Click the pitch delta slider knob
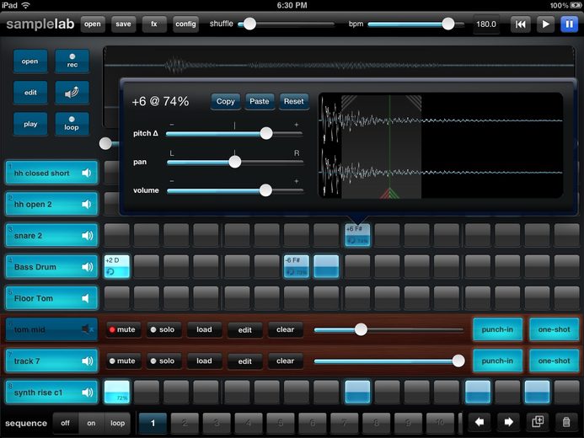584x438 pixels. click(x=266, y=133)
